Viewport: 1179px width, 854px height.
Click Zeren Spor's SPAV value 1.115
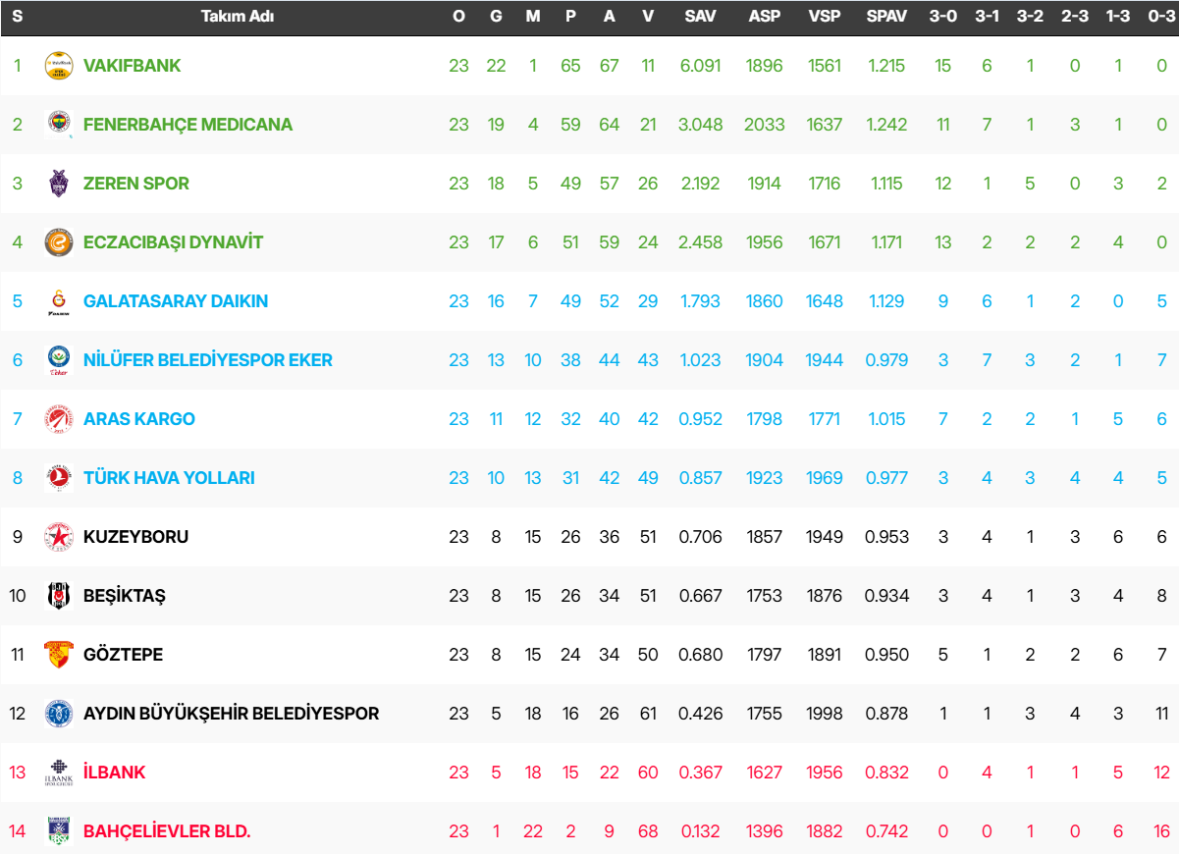point(885,184)
